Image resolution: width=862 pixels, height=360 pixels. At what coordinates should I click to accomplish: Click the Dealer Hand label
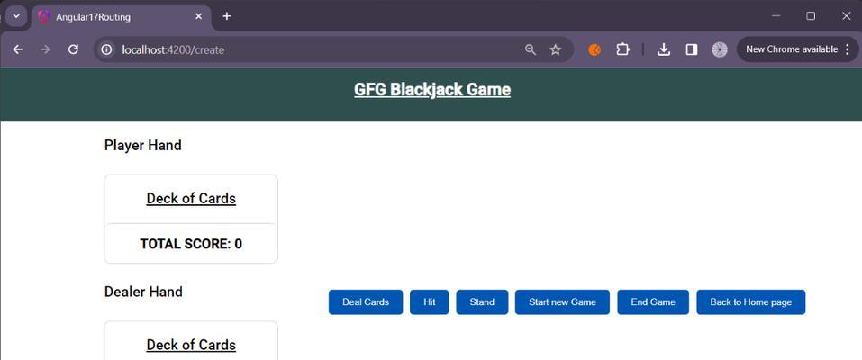(143, 292)
